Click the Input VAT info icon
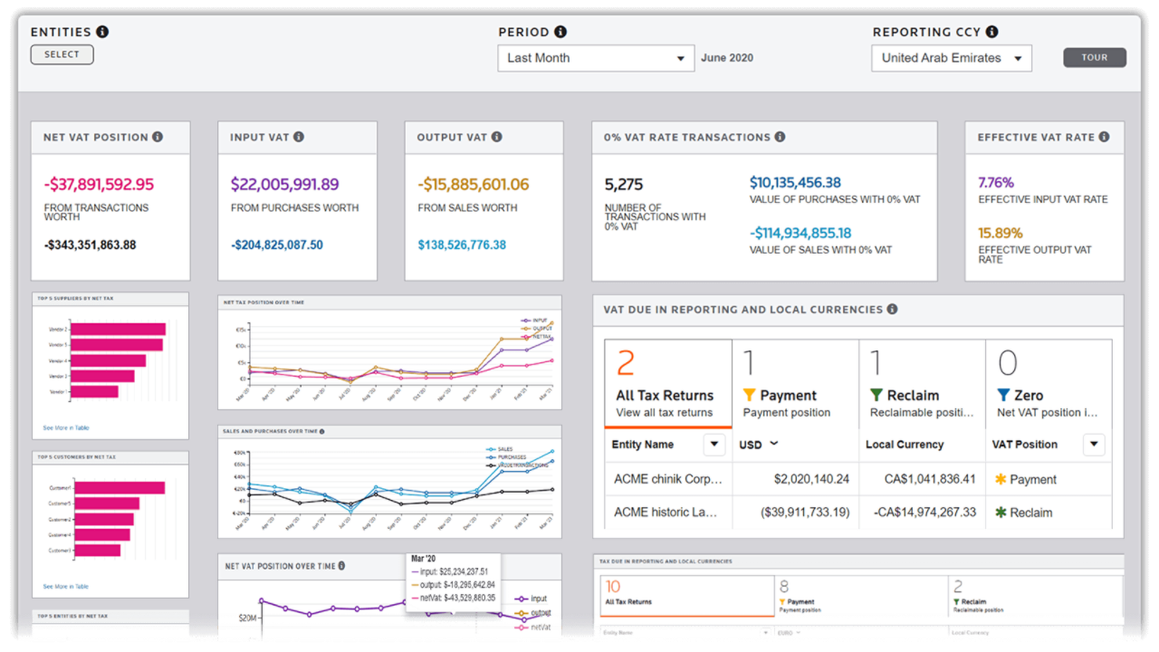 pos(299,137)
